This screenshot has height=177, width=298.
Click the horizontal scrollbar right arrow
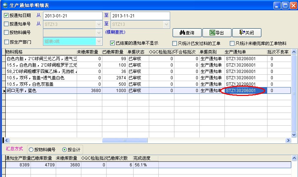(x=288, y=141)
